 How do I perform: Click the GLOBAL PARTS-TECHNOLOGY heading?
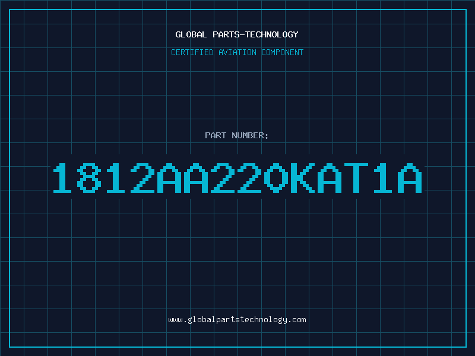tap(237, 34)
